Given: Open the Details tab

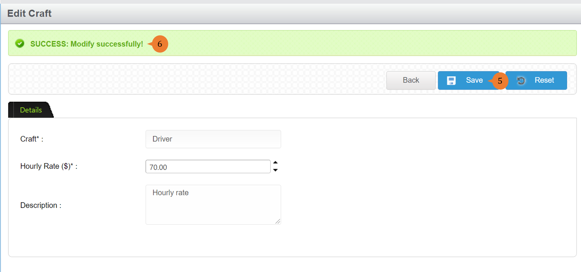Looking at the screenshot, I should coord(31,110).
